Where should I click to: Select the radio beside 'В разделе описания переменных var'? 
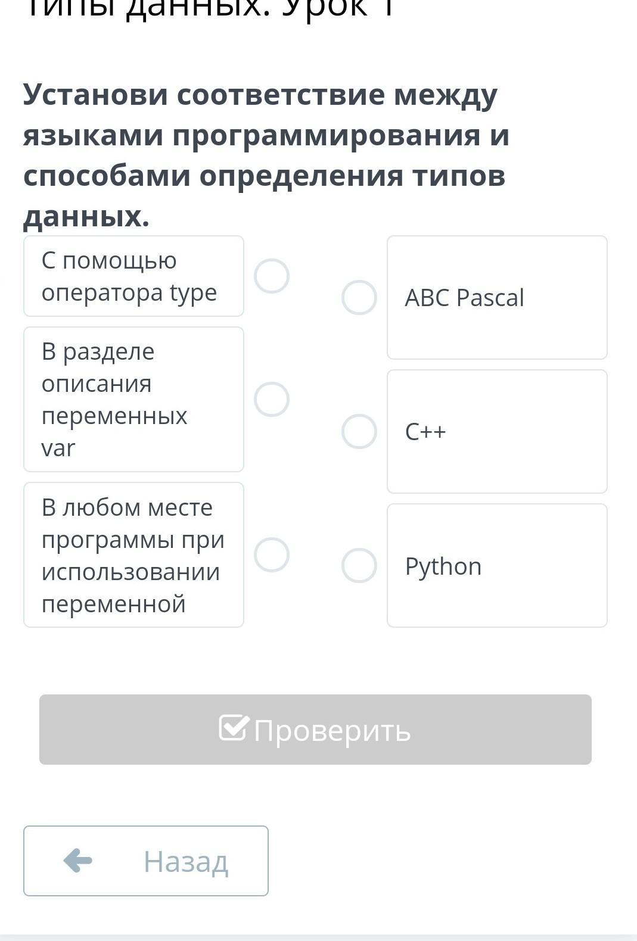[x=272, y=399]
